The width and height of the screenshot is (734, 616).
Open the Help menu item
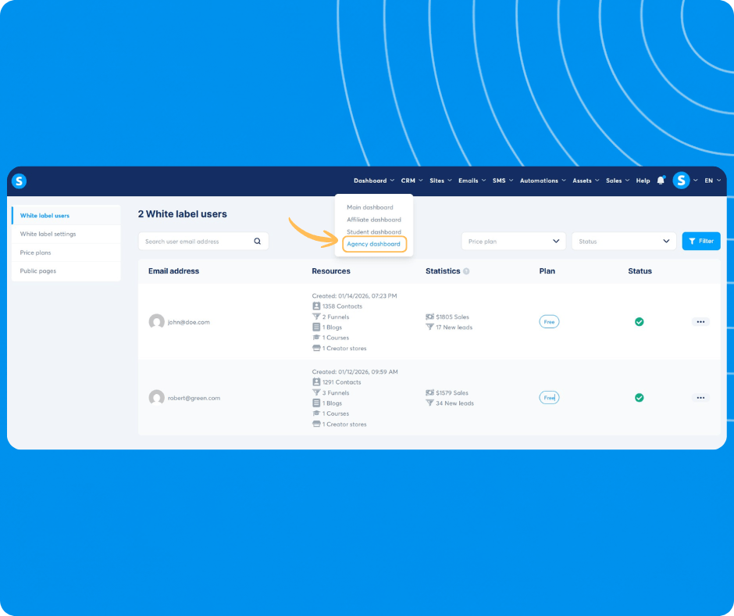(x=643, y=181)
